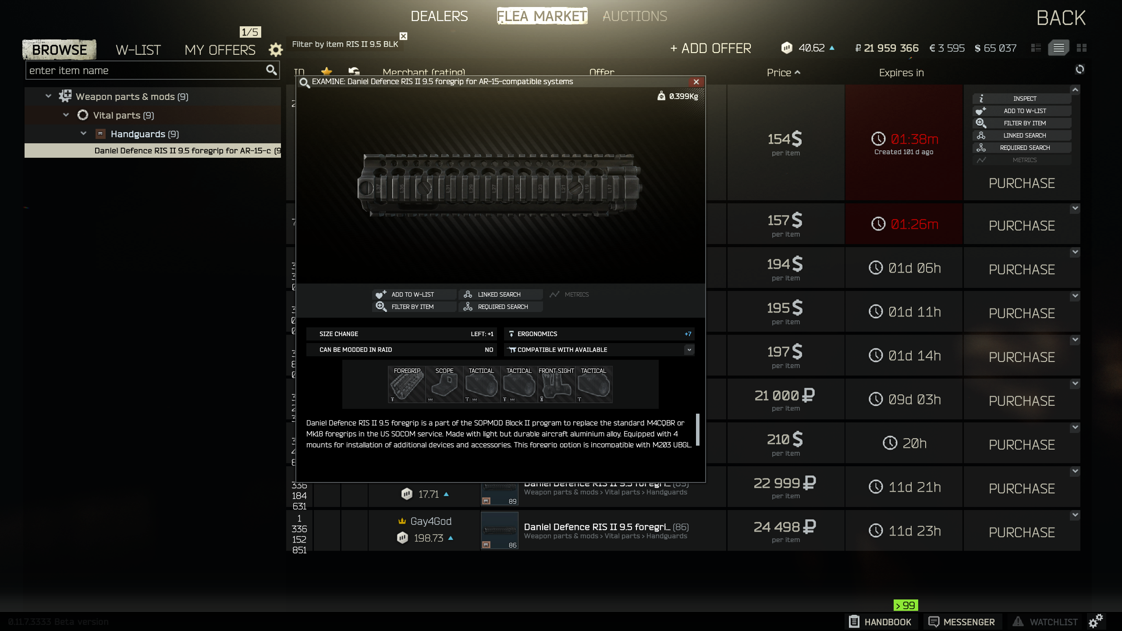Screen dimensions: 1122x631
Task: Click the 1/5 offers counter
Action: (250, 32)
